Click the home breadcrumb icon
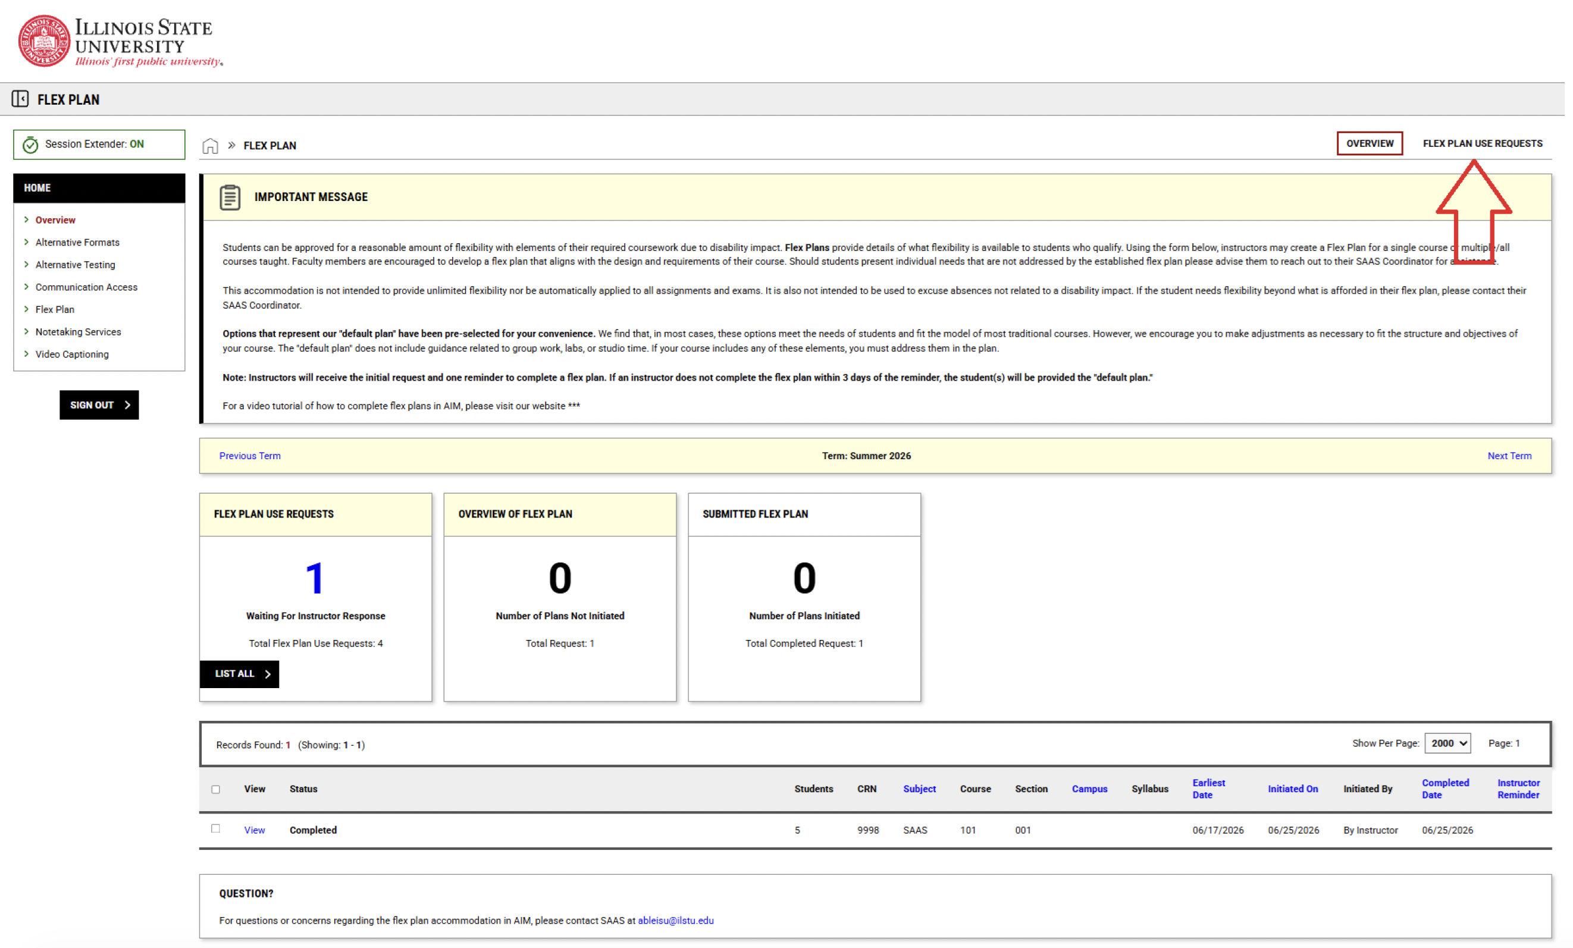Viewport: 1573px width, 948px height. pos(211,146)
